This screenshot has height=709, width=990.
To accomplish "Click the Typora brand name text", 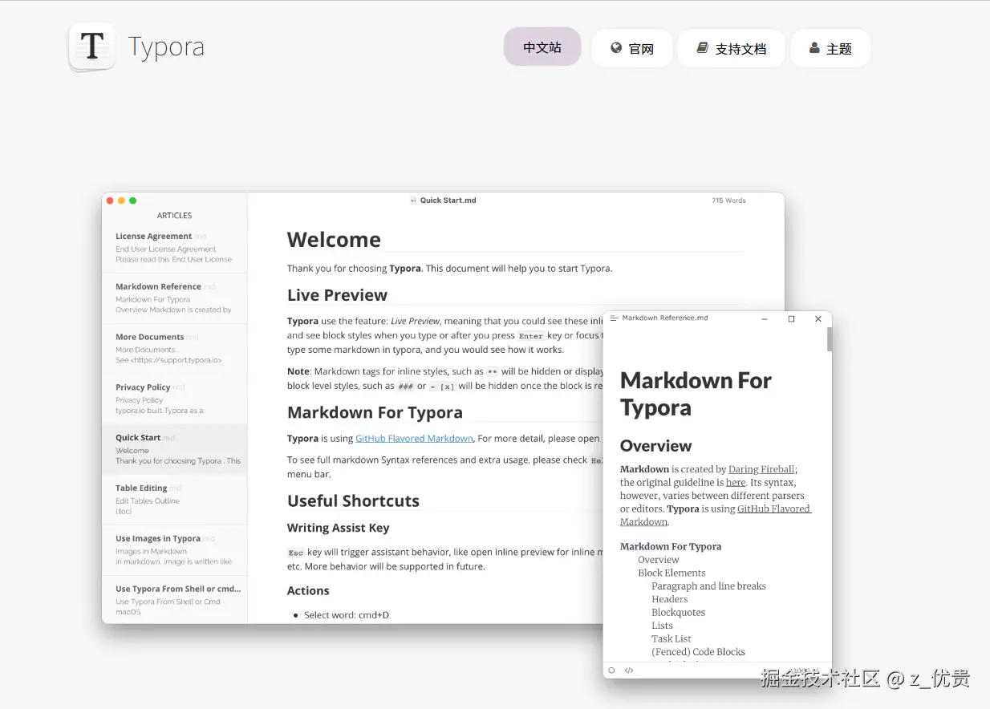I will coord(166,47).
